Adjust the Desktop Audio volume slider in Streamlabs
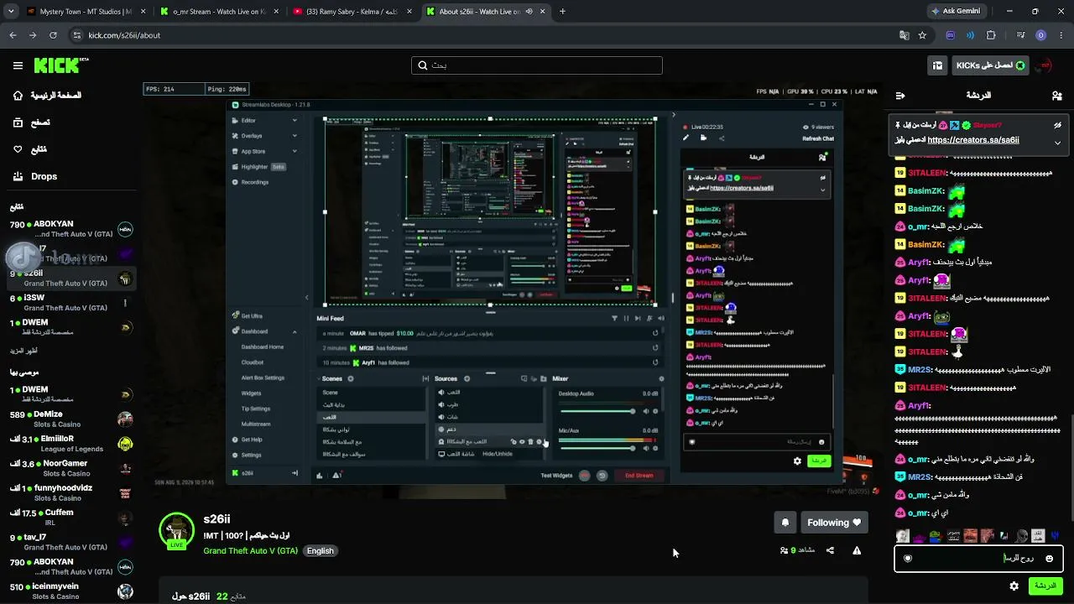The height and width of the screenshot is (604, 1074). pyautogui.click(x=597, y=411)
